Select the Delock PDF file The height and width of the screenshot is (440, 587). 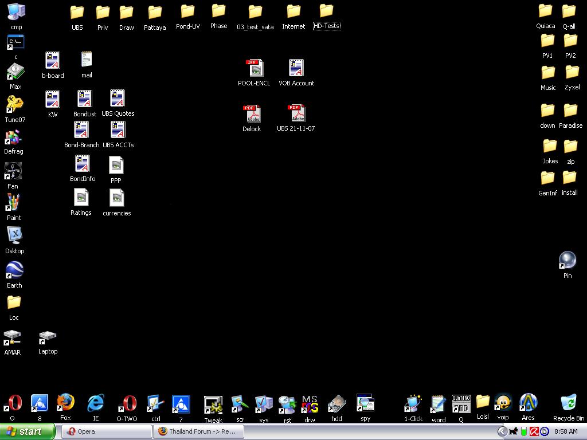pyautogui.click(x=252, y=114)
